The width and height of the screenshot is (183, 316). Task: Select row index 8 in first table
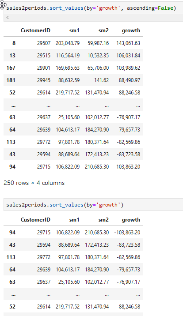coord(14,43)
